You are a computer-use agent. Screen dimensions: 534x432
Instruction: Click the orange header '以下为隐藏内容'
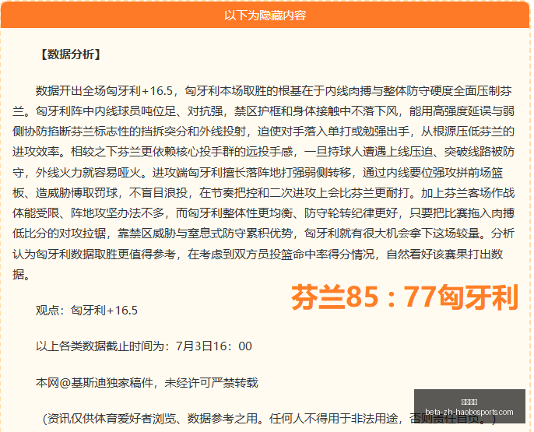pos(265,16)
